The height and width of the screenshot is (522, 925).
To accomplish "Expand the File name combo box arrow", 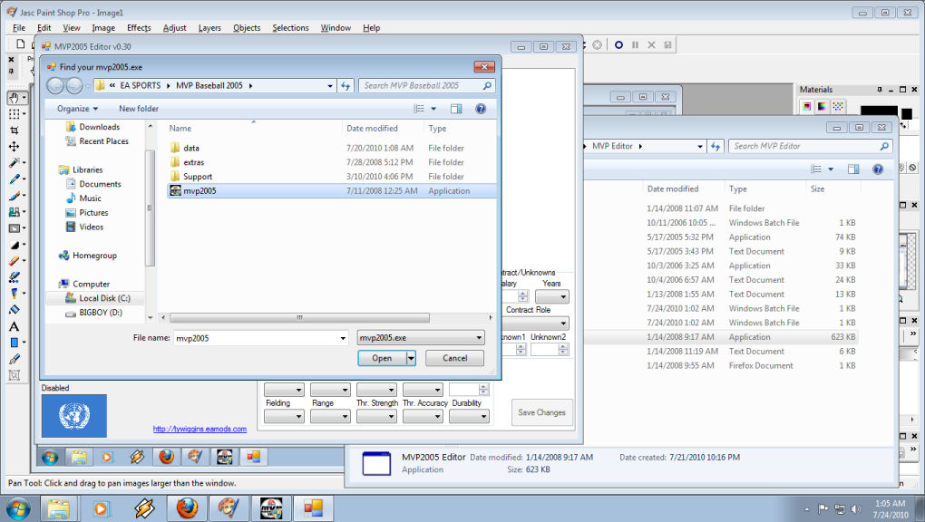I will point(342,338).
